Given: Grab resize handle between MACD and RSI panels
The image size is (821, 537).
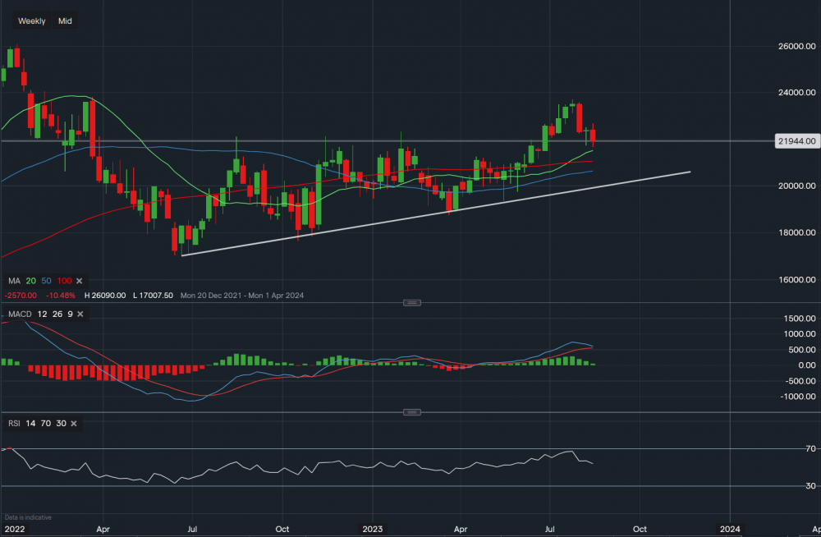Looking at the screenshot, I should point(411,412).
